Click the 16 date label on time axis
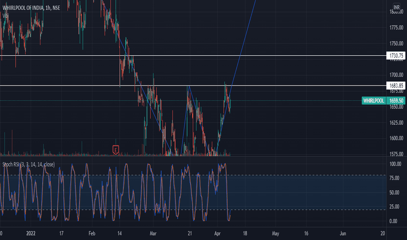The image size is (407, 240). click(306, 233)
